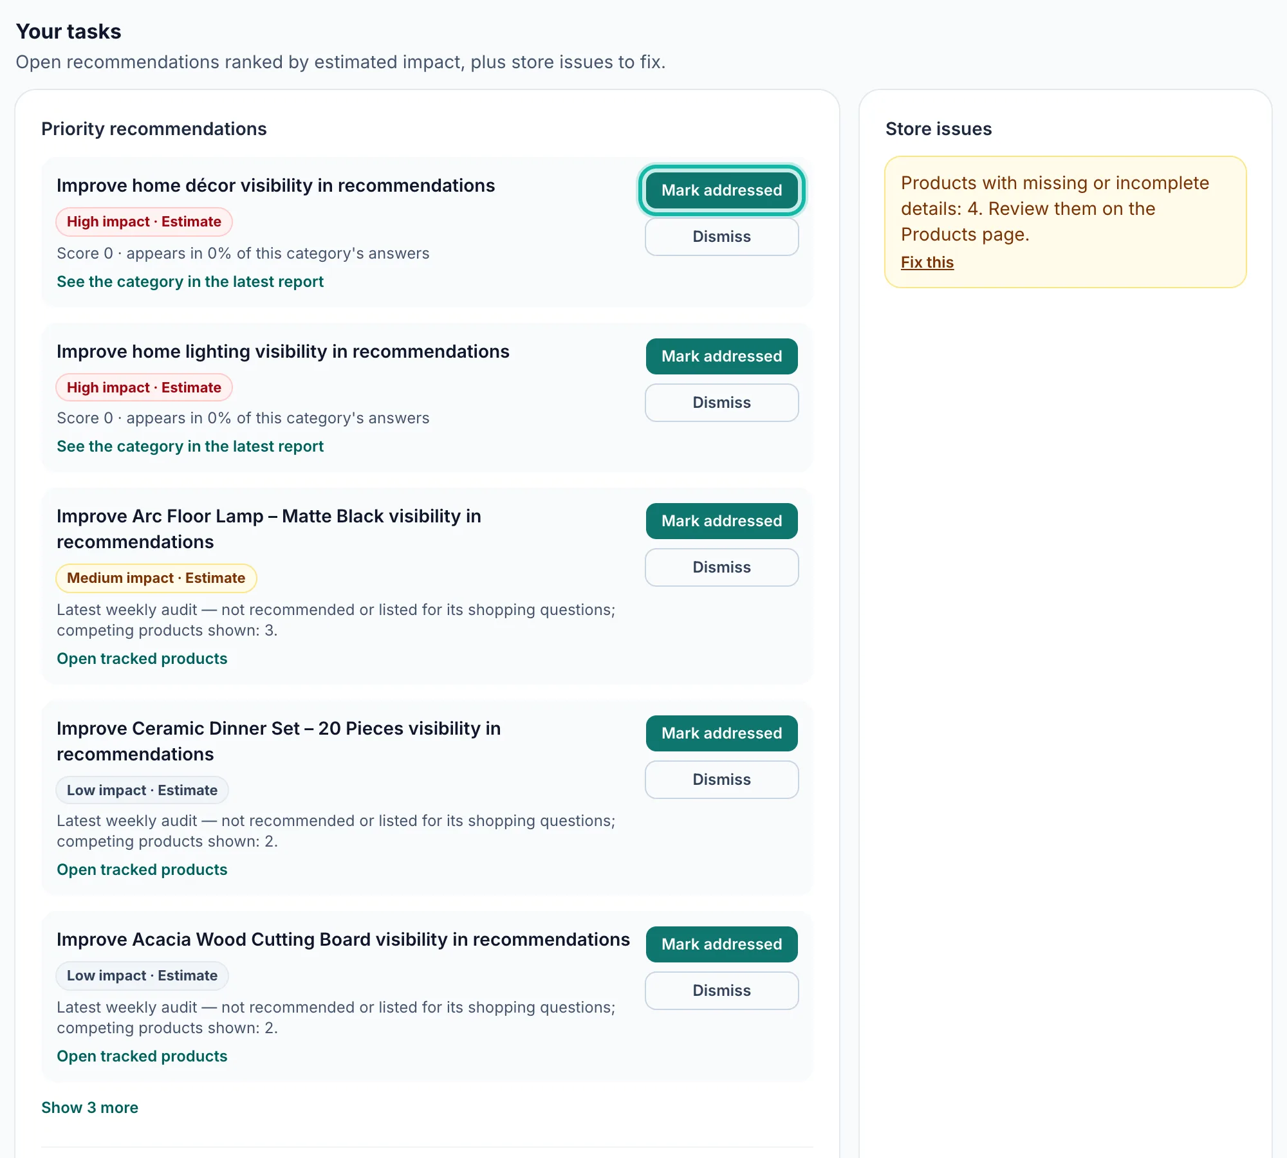This screenshot has height=1158, width=1287.
Task: Select the home lighting High impact badge
Action: coord(144,388)
